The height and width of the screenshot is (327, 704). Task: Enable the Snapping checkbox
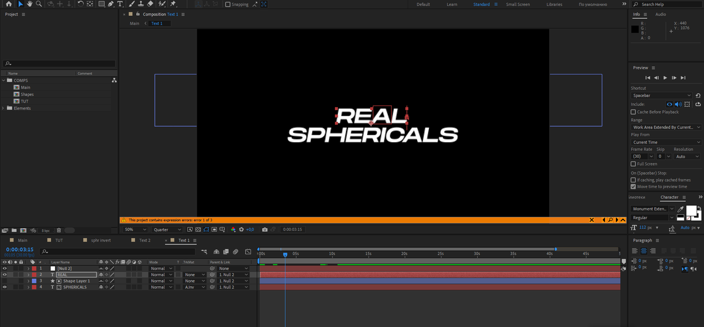[228, 4]
